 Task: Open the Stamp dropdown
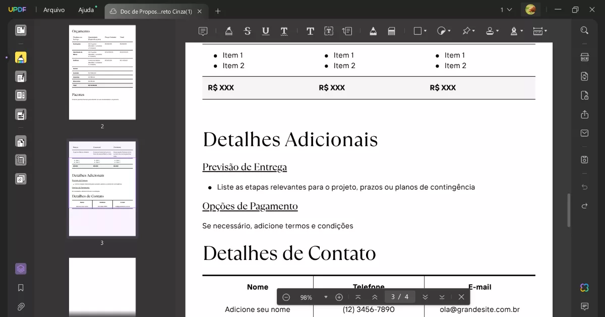(492, 31)
